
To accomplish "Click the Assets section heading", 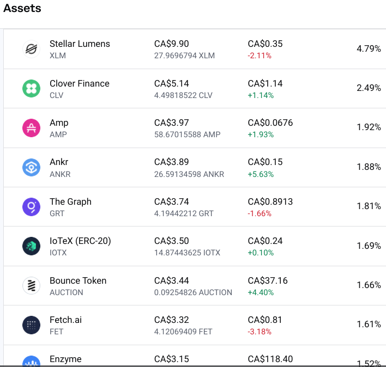I will click(22, 9).
